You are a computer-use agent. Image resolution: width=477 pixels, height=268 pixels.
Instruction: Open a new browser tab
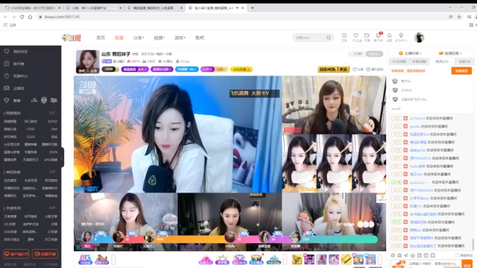pyautogui.click(x=252, y=8)
